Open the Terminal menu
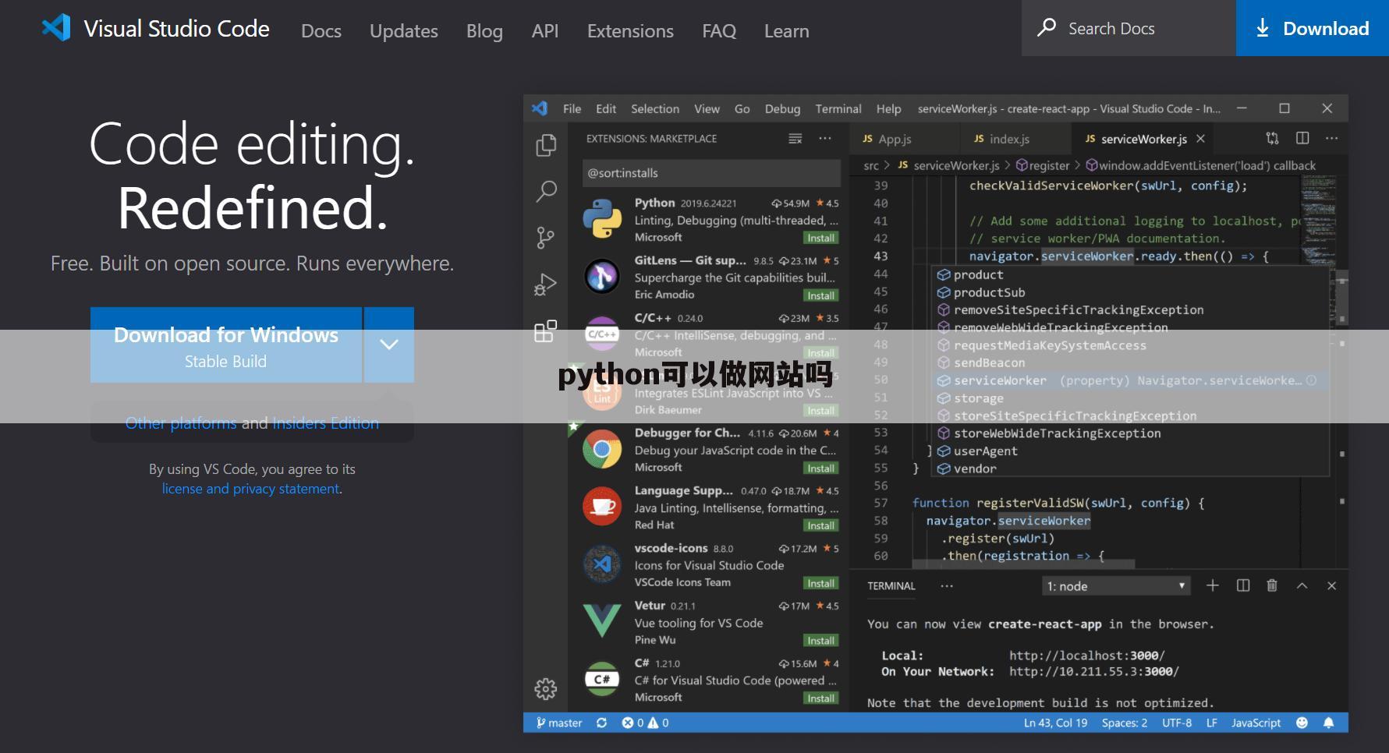 point(838,108)
